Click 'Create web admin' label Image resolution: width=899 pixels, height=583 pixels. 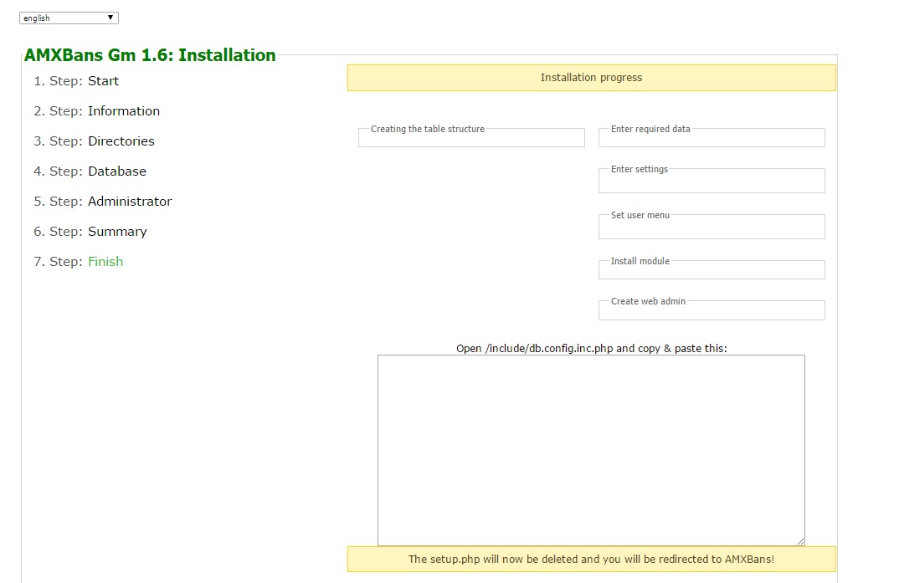pyautogui.click(x=648, y=300)
